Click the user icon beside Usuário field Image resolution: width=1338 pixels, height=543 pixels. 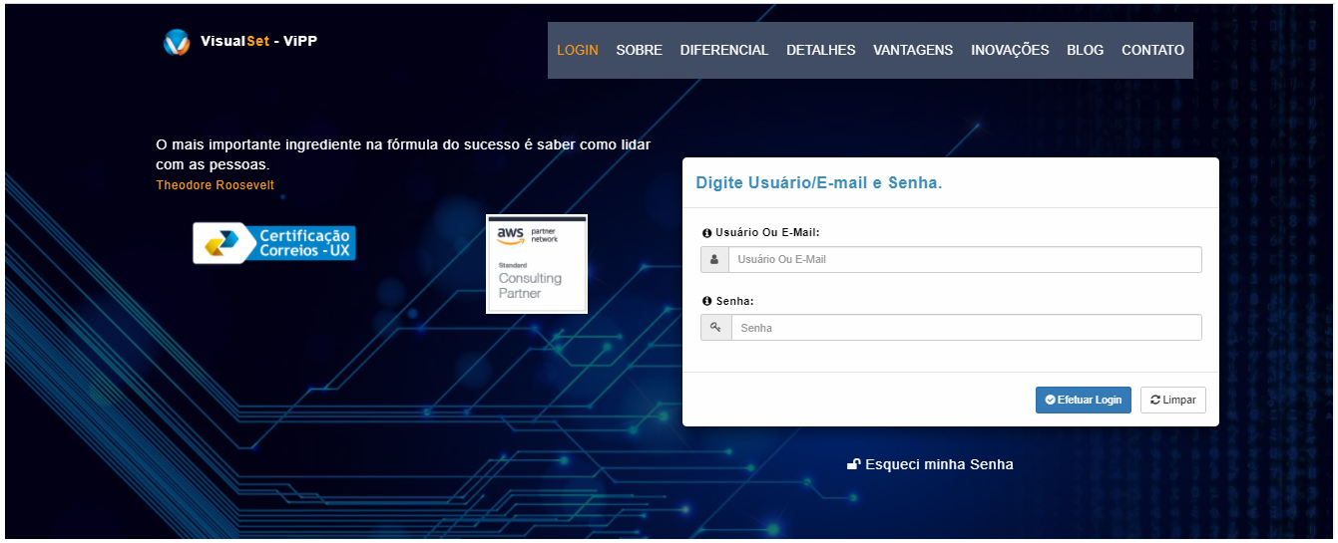(714, 259)
